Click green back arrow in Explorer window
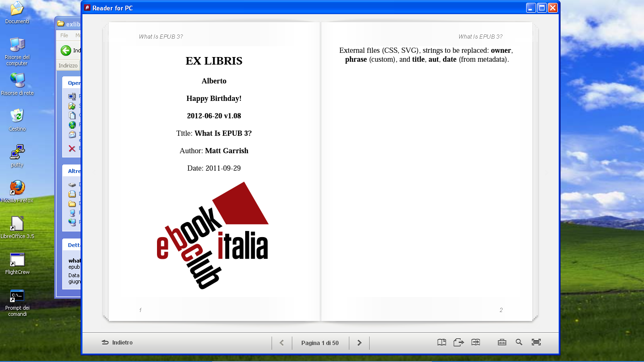 tap(66, 50)
